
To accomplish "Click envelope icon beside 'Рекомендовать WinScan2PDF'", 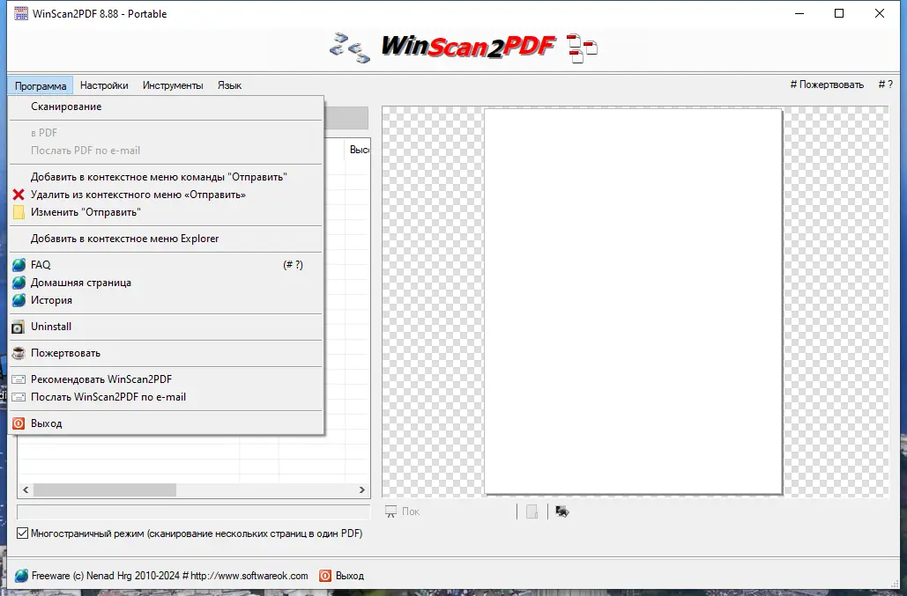I will click(19, 379).
